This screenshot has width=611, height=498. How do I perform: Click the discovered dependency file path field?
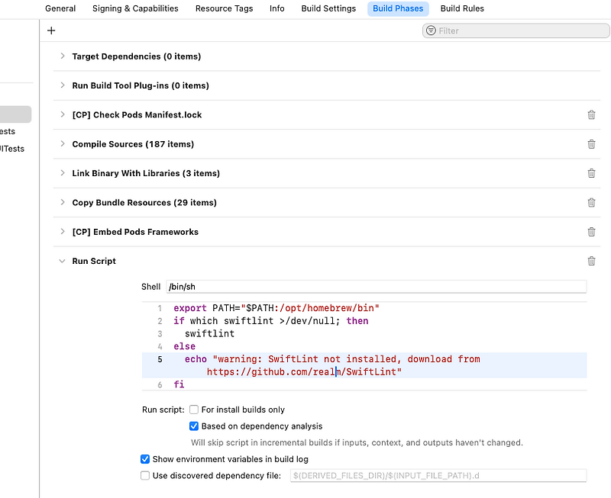point(438,476)
